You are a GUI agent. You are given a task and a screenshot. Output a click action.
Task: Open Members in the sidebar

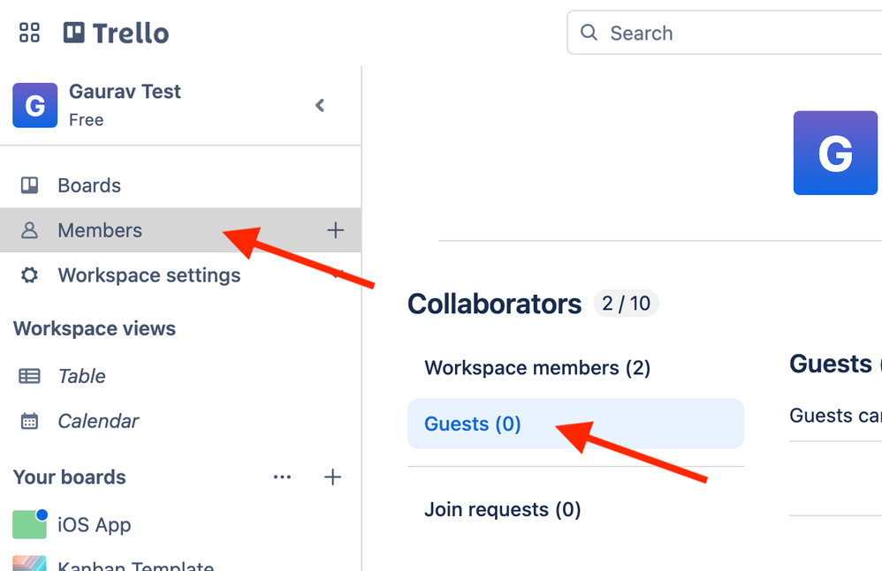[180, 230]
